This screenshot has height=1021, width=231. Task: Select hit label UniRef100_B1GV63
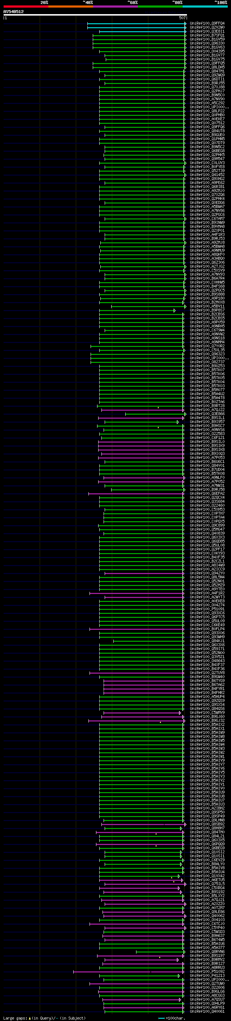click(x=207, y=47)
